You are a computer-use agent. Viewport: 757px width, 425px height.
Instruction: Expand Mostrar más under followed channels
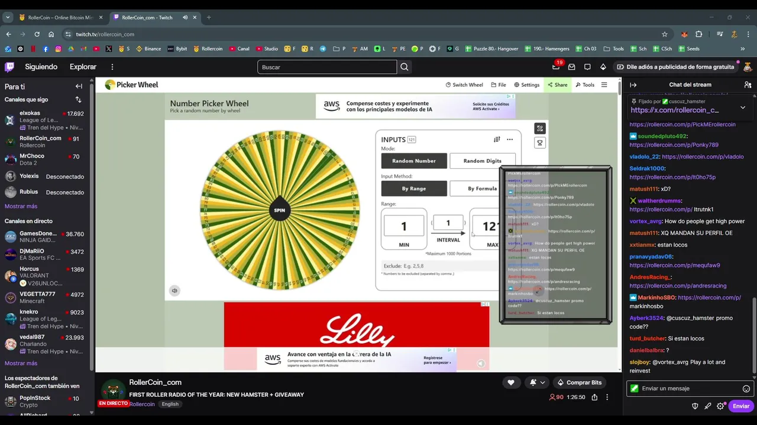[21, 206]
